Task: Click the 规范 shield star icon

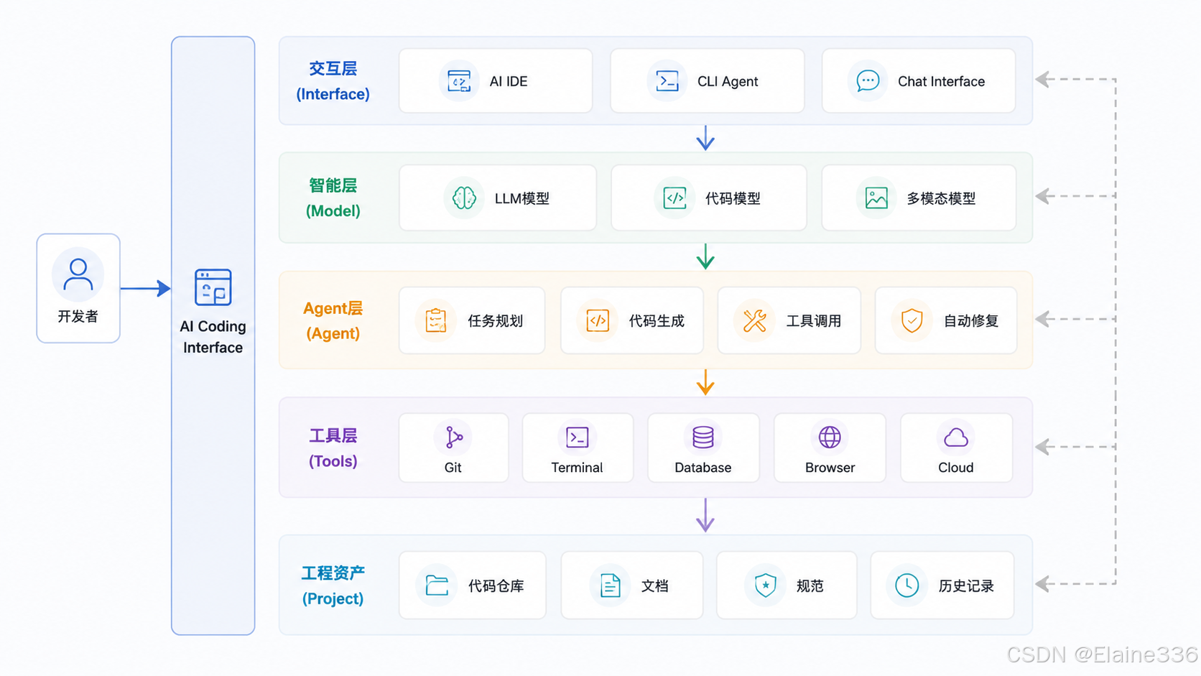Action: 766,585
